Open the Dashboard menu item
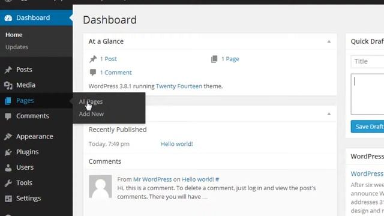Screen dimensions: 384x216 click(x=36, y=17)
